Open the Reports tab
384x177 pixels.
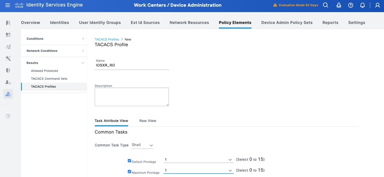[x=331, y=23]
